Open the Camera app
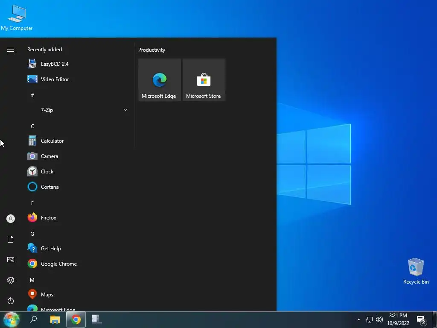Image resolution: width=437 pixels, height=328 pixels. tap(78, 156)
